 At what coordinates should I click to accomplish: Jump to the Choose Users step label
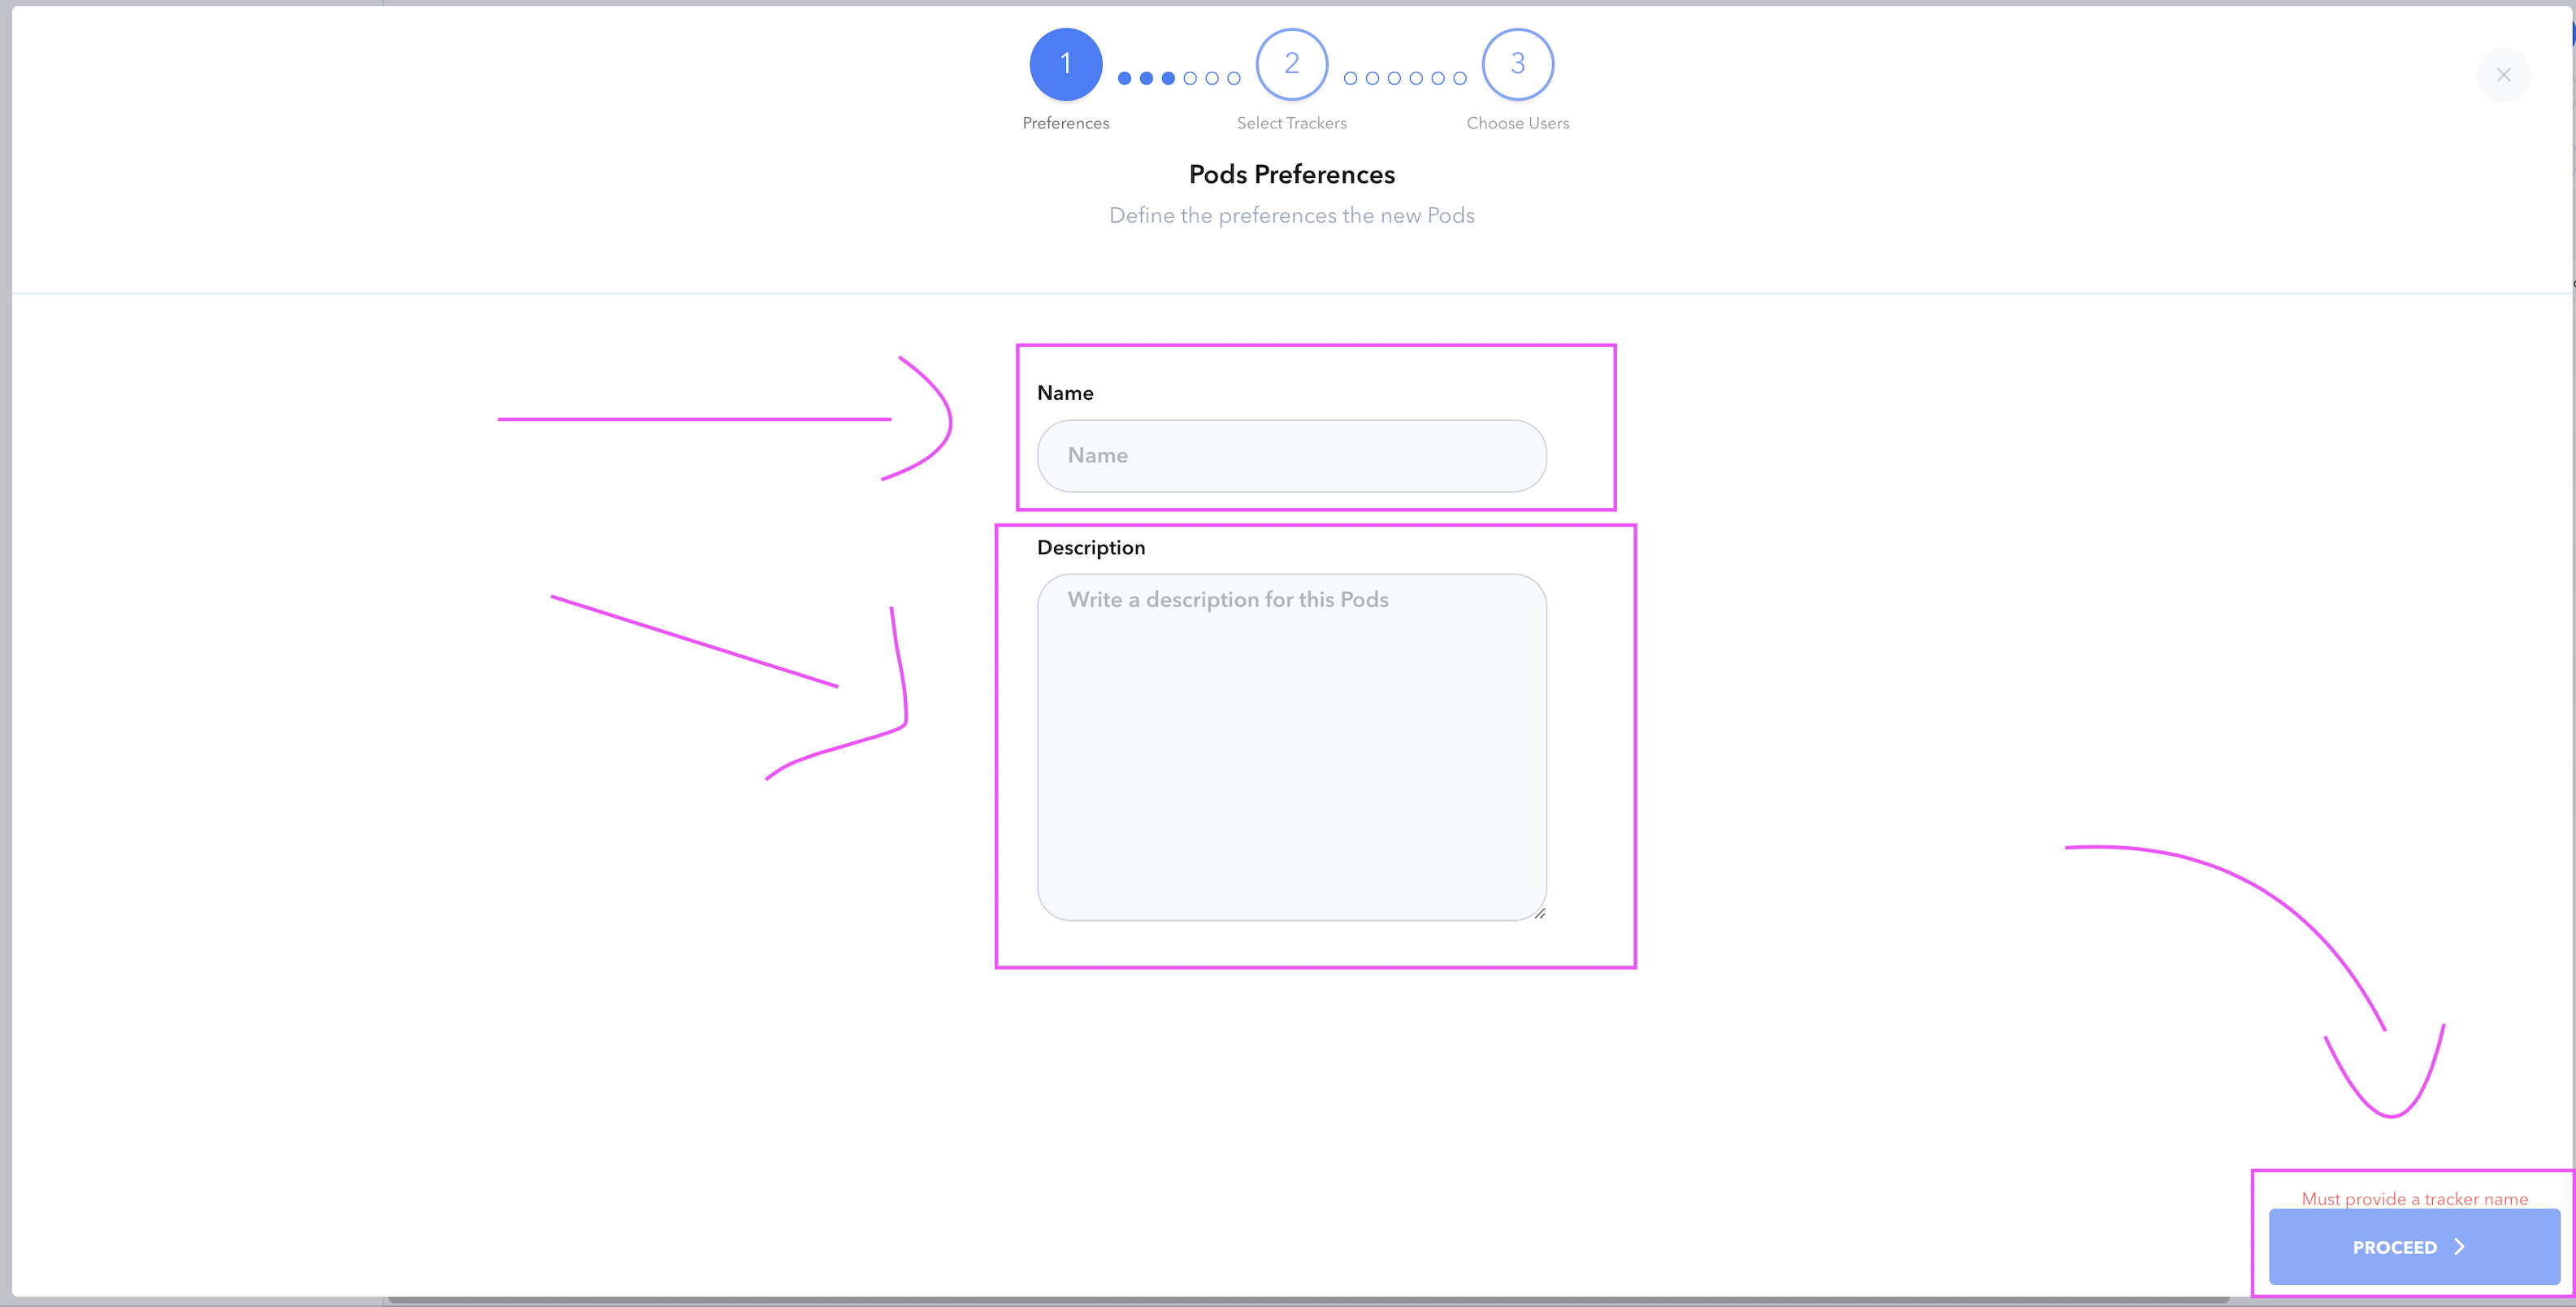coord(1517,123)
